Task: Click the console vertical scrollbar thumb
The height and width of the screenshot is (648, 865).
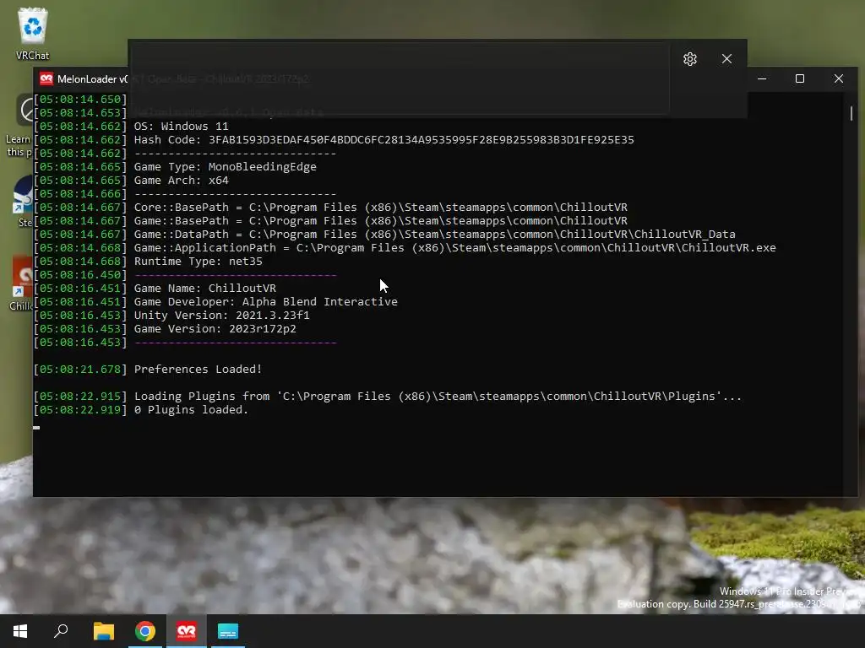Action: 851,114
